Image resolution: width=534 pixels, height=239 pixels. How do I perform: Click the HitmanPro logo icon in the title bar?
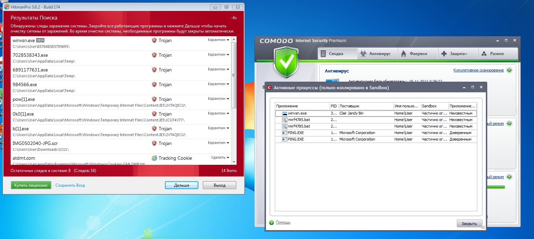(6, 7)
